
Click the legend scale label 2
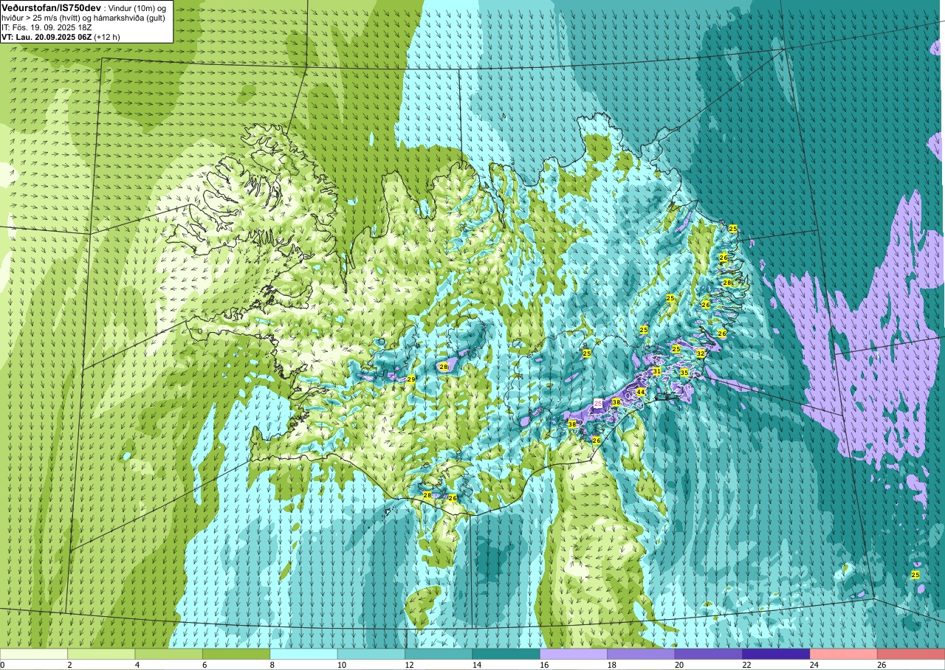(x=70, y=665)
